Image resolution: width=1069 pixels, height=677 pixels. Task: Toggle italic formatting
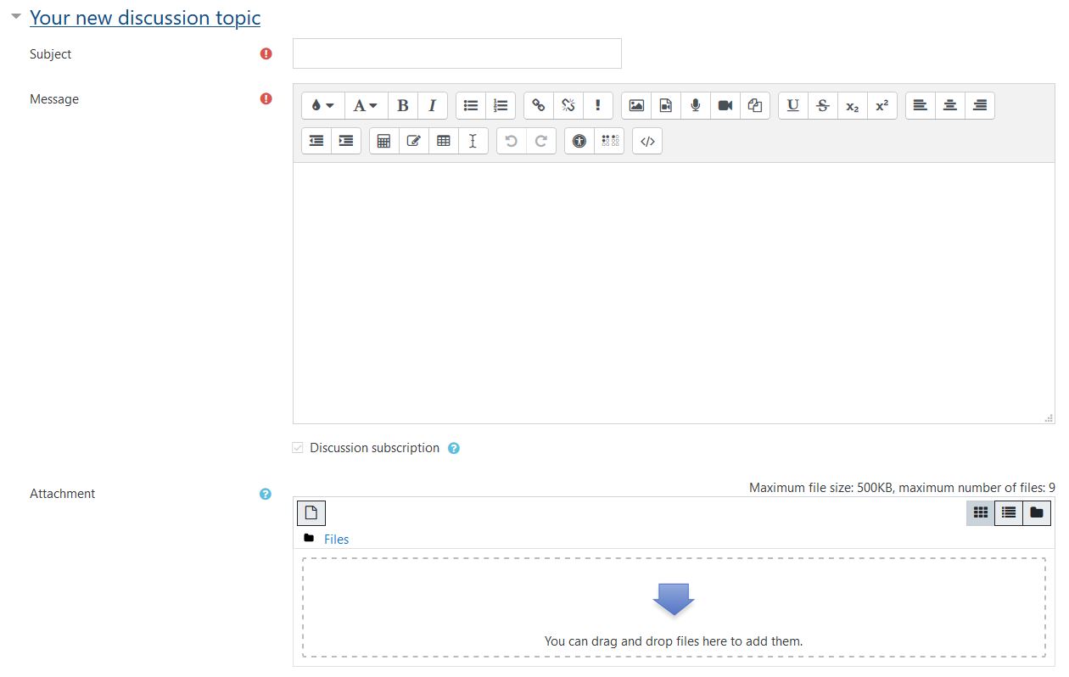432,105
